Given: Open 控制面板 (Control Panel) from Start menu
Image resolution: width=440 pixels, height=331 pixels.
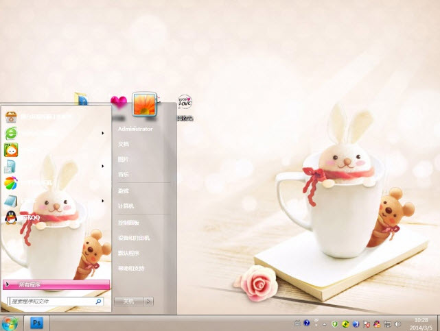Looking at the screenshot, I should tap(128, 223).
